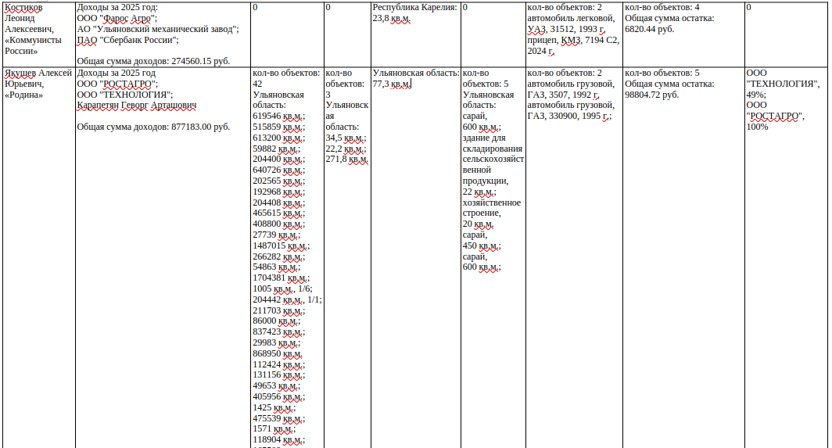Select the land area "405956 кв.м.;"
This screenshot has height=448, width=832.
(x=278, y=396)
